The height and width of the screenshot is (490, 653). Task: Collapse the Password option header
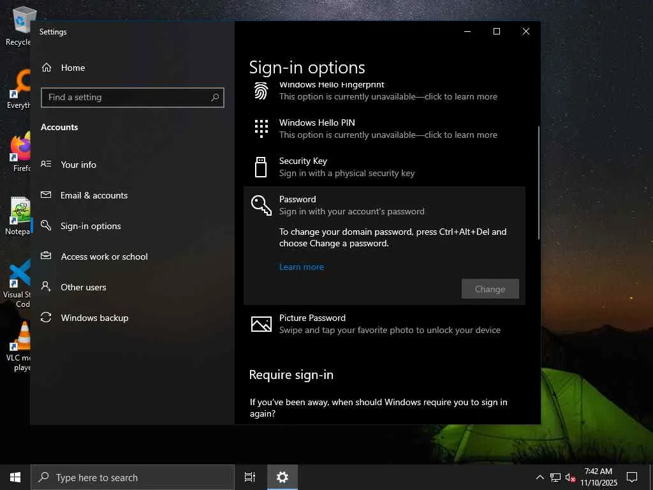[x=384, y=205]
